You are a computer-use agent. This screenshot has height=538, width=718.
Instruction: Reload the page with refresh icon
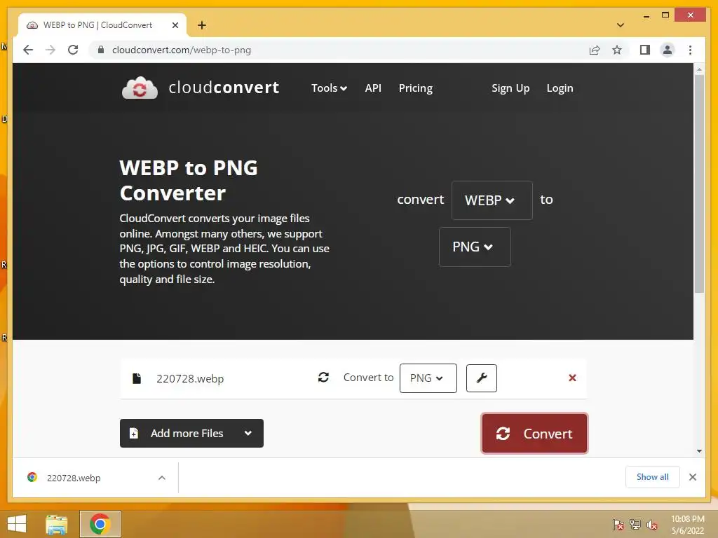tap(73, 50)
